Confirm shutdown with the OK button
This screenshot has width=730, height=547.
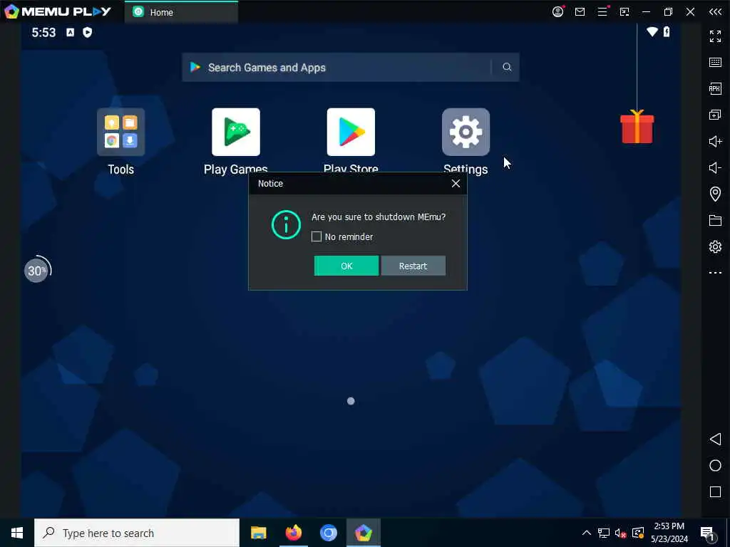pyautogui.click(x=346, y=266)
